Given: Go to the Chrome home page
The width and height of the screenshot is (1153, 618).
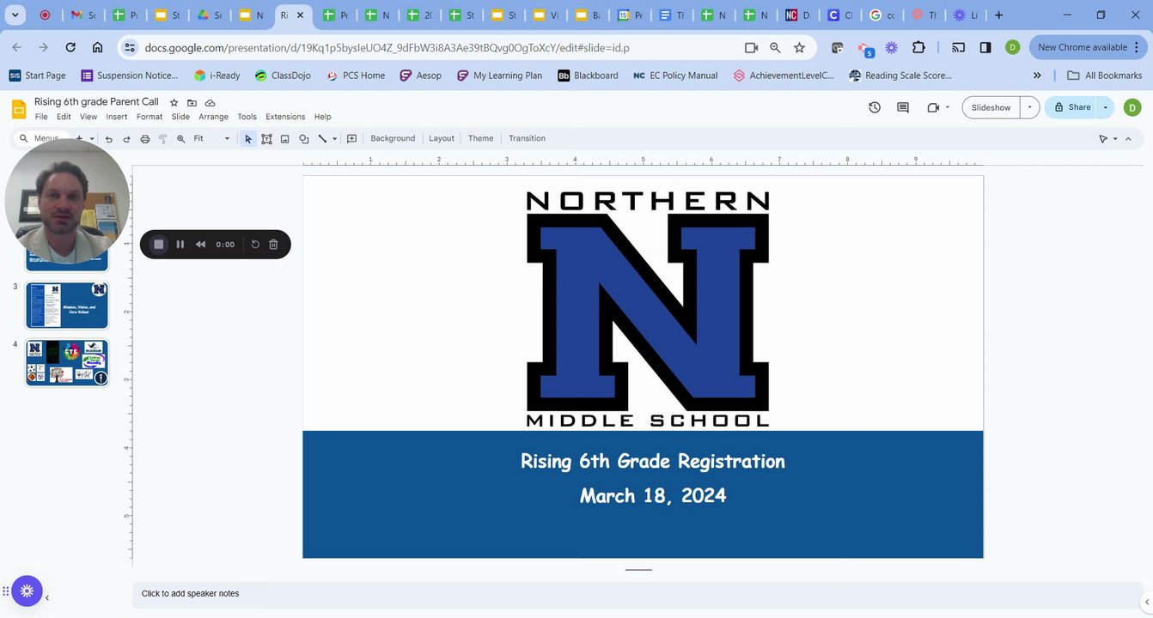Looking at the screenshot, I should tap(98, 48).
